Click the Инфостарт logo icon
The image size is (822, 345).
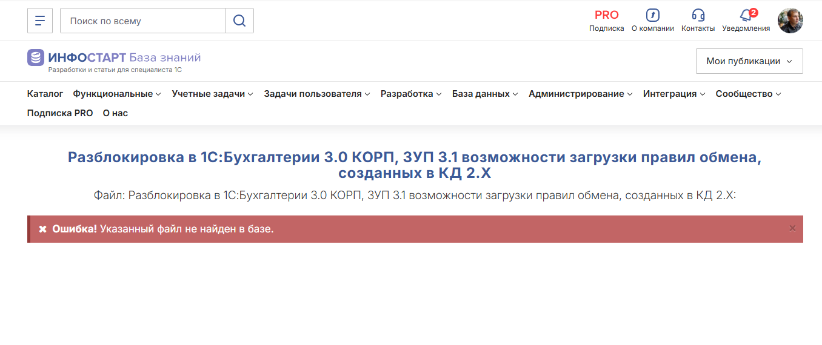pyautogui.click(x=36, y=57)
